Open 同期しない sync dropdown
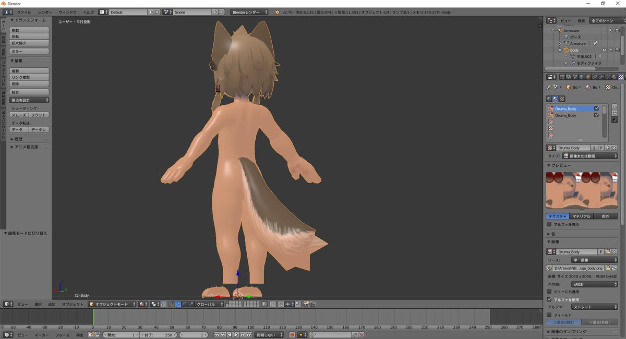 (x=269, y=335)
